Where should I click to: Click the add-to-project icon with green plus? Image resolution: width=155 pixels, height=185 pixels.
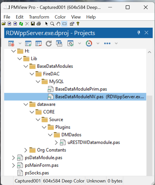pos(28,43)
